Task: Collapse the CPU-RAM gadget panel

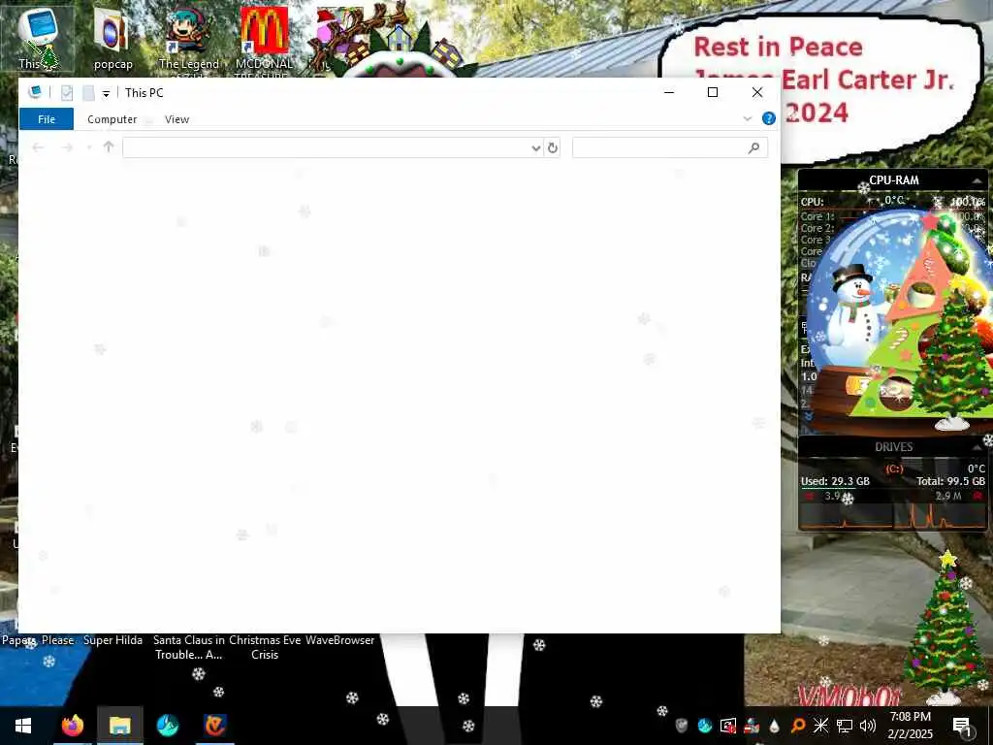Action: [x=977, y=181]
